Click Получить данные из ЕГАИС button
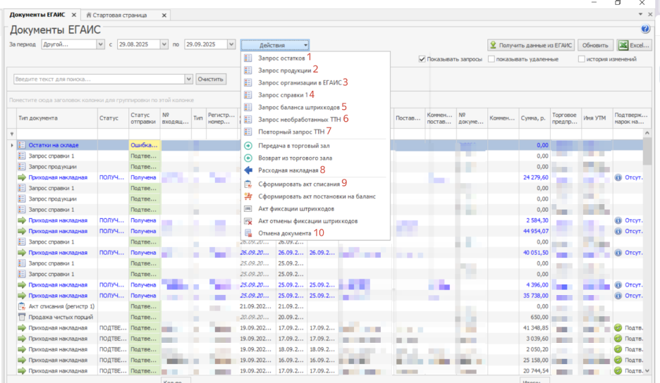This screenshot has height=383, width=660. 531,45
